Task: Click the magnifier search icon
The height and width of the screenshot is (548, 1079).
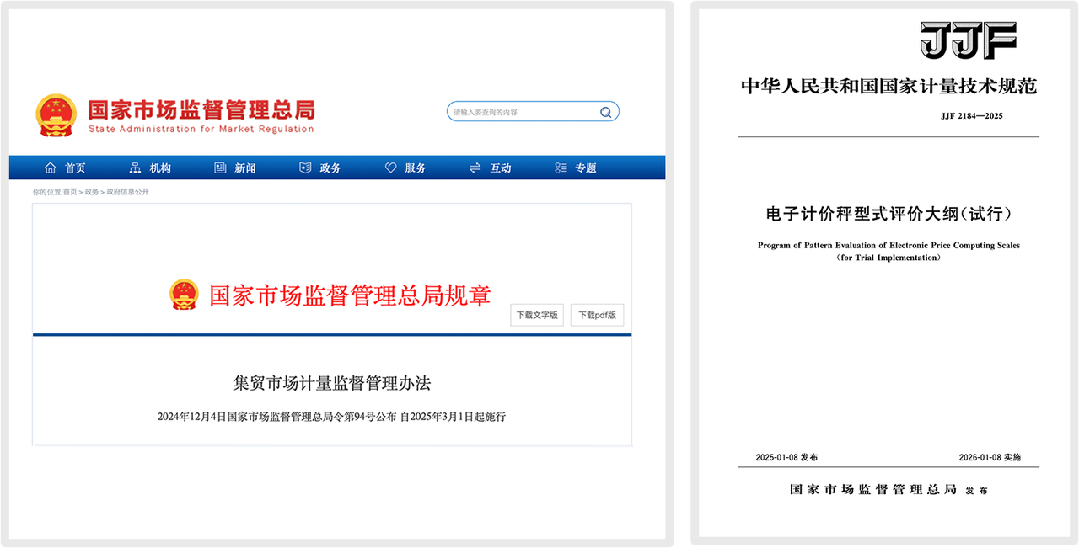Action: click(x=605, y=112)
